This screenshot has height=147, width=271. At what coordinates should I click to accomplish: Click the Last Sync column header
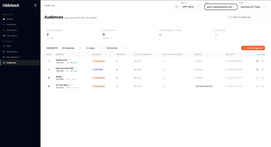click(230, 54)
